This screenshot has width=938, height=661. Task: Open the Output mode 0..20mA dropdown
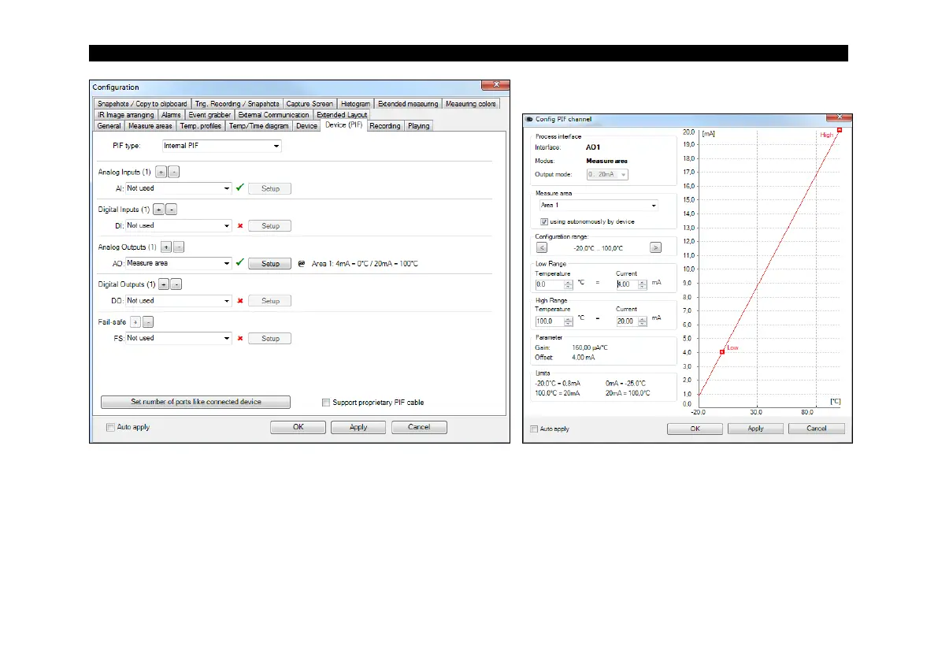[x=606, y=175]
